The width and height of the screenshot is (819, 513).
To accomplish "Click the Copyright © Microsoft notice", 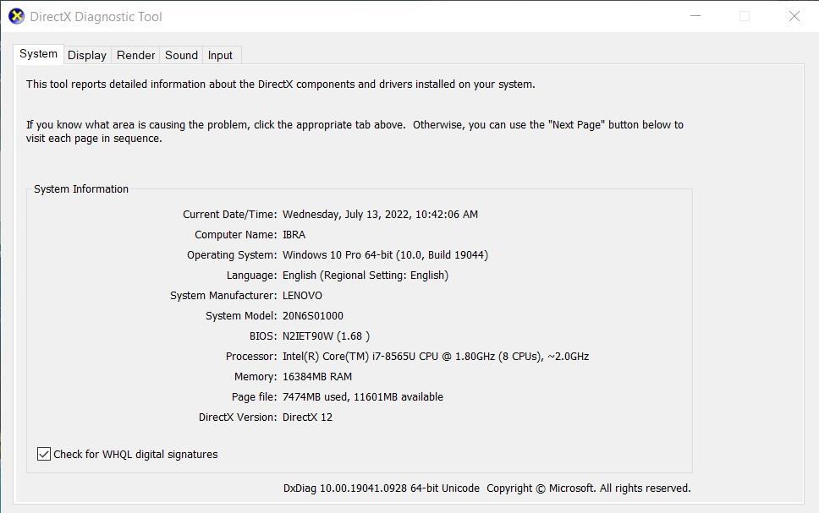I will [589, 488].
